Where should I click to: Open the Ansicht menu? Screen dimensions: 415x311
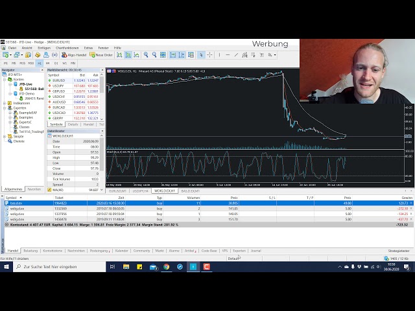tap(27, 48)
